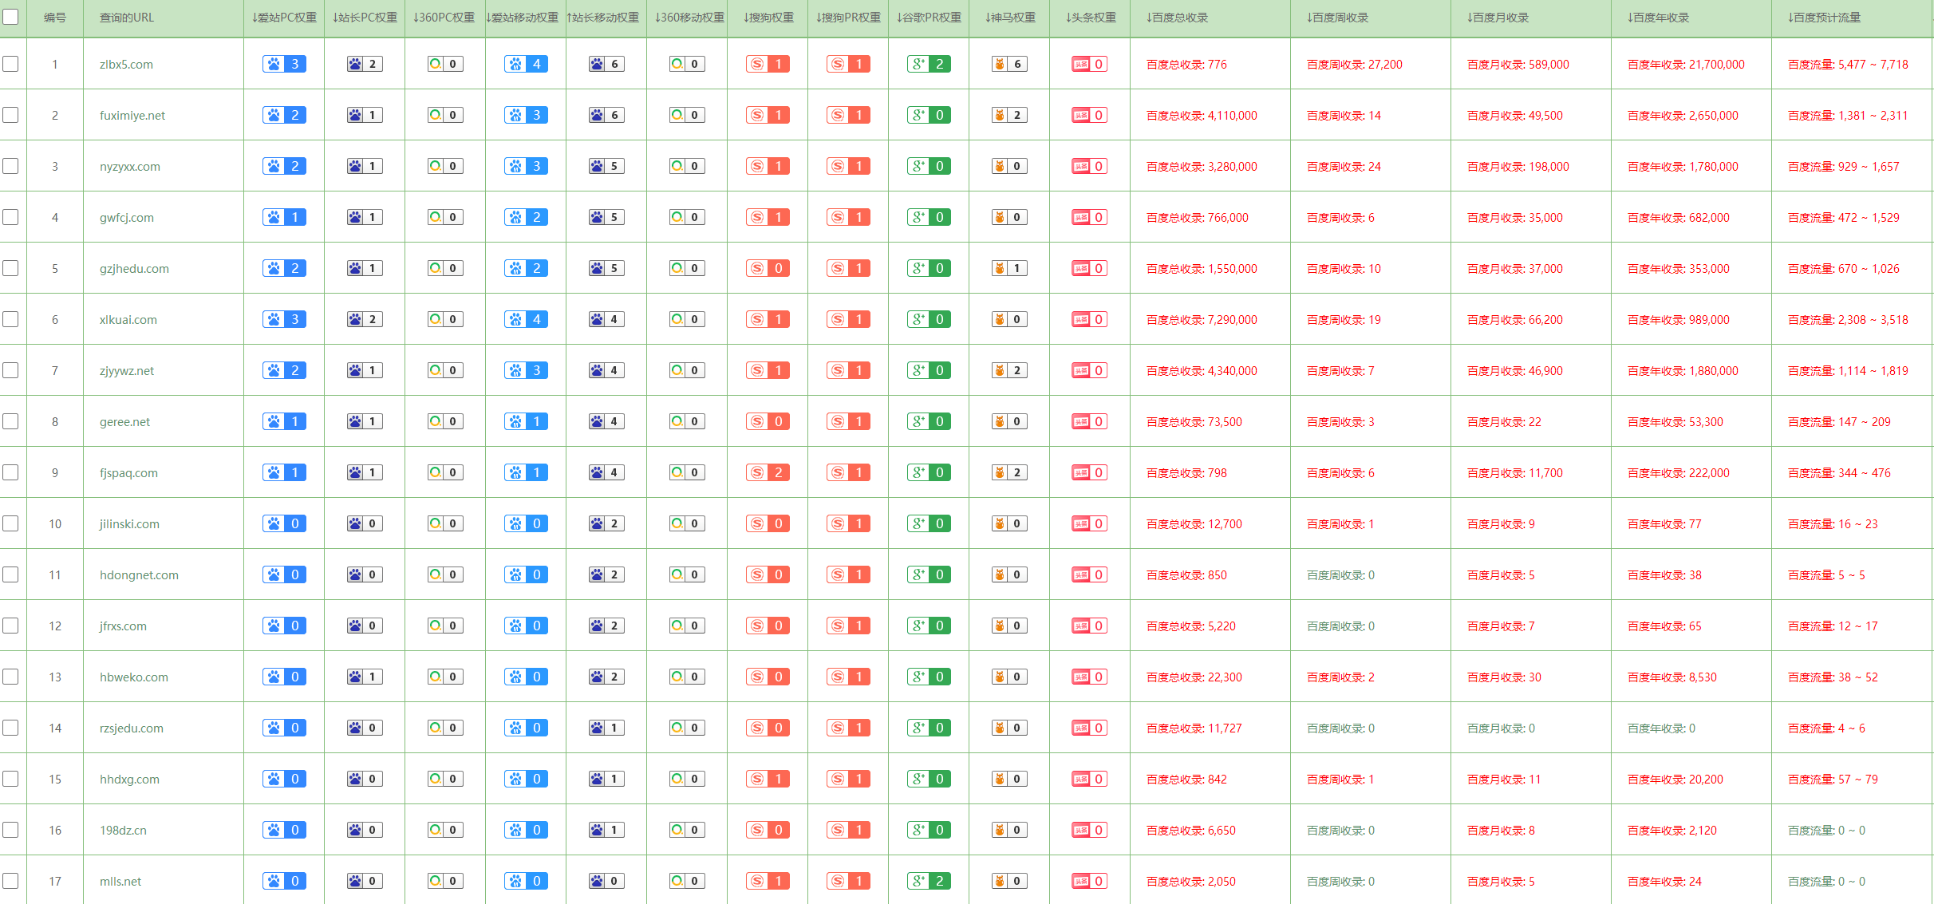Image resolution: width=1934 pixels, height=904 pixels.
Task: Click 百度月收录: 198,000 for nyzyxx.com
Action: pos(1518,167)
